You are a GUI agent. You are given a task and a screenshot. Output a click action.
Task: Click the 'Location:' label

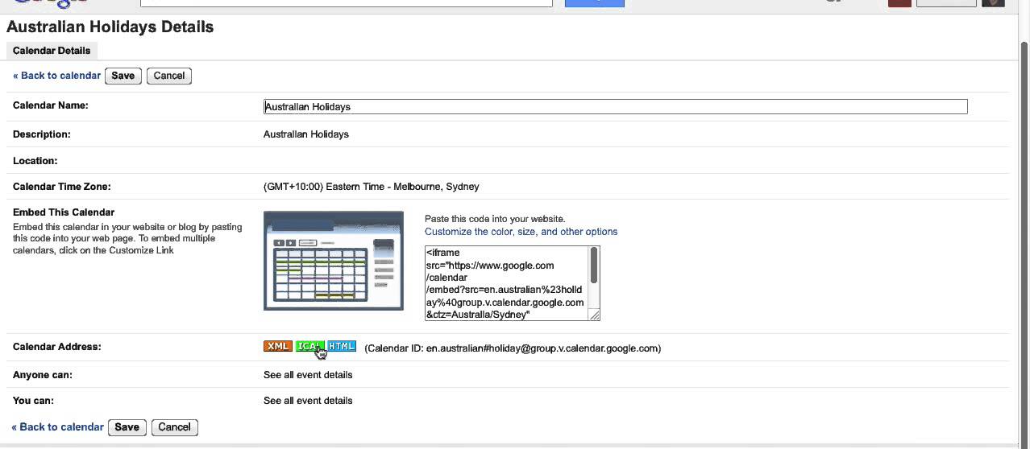click(x=35, y=161)
